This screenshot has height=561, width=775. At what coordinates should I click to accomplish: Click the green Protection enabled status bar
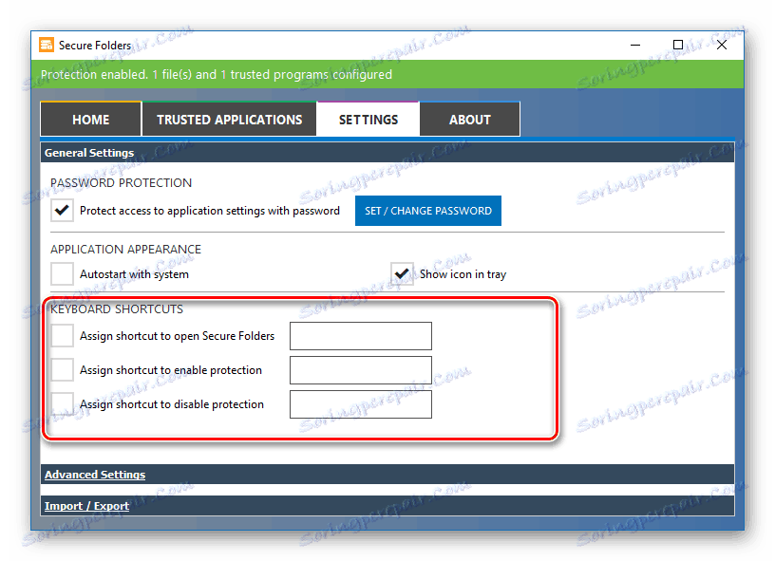pos(387,75)
